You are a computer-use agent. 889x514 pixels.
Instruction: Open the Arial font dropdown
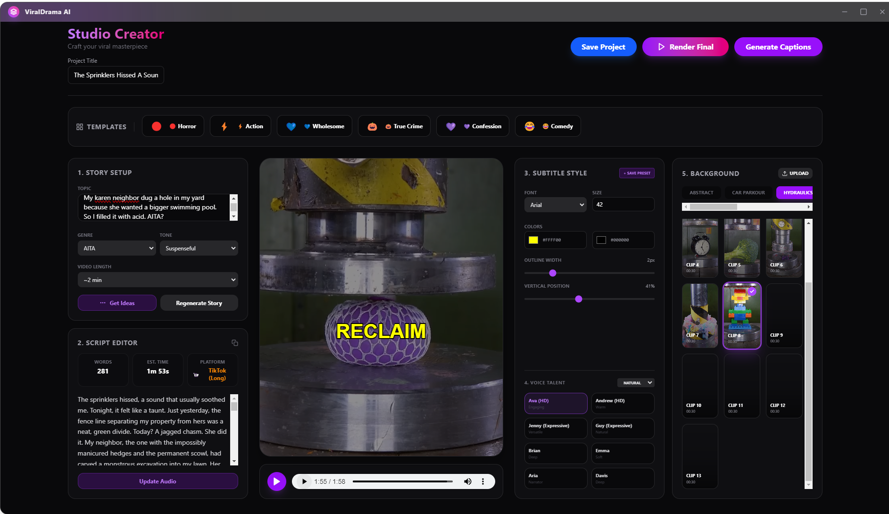click(x=555, y=205)
